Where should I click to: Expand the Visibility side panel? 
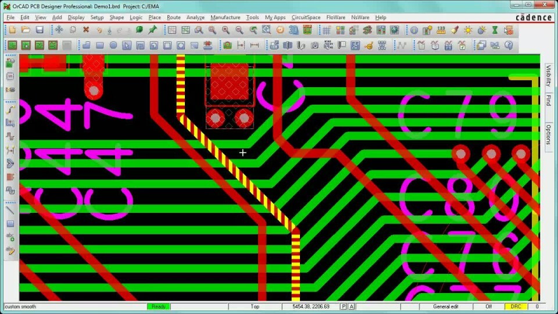tap(548, 76)
